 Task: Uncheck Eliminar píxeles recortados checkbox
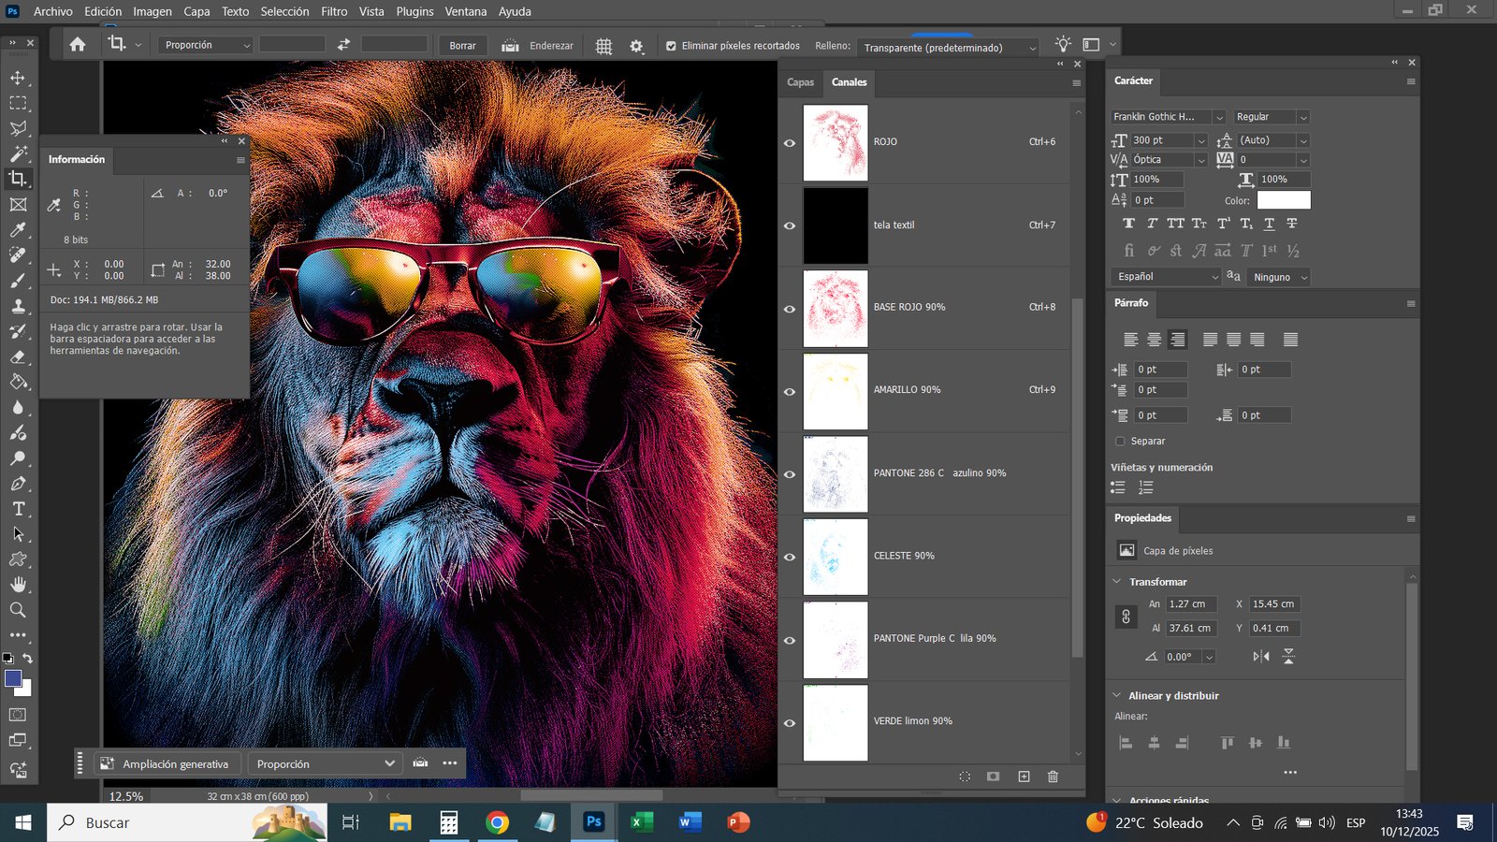pos(671,46)
